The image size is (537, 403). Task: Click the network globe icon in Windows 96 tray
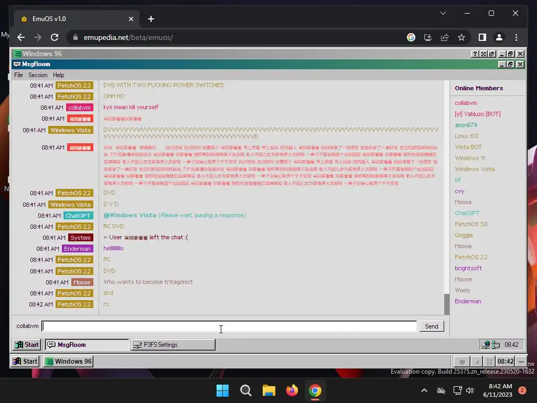[485, 345]
